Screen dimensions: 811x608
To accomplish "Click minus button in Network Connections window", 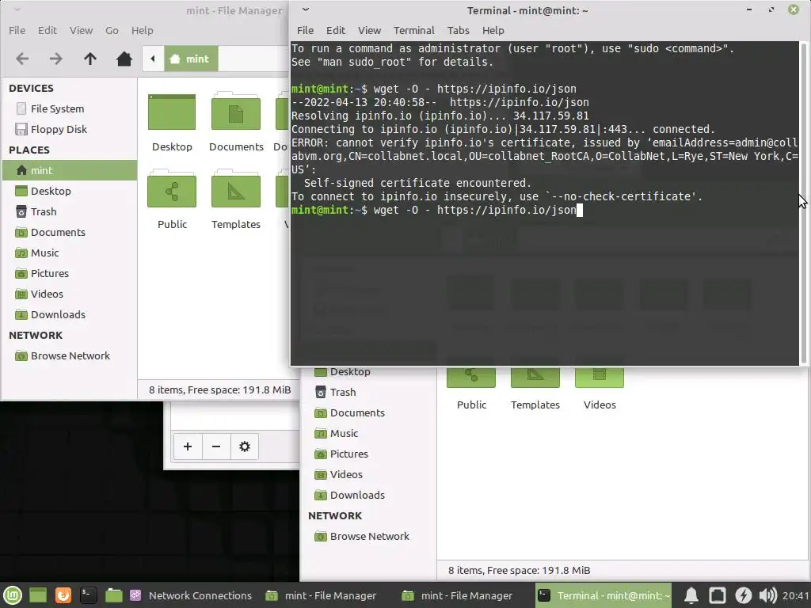I will (216, 446).
